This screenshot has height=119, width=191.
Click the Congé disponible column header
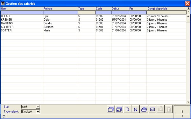[157, 9]
